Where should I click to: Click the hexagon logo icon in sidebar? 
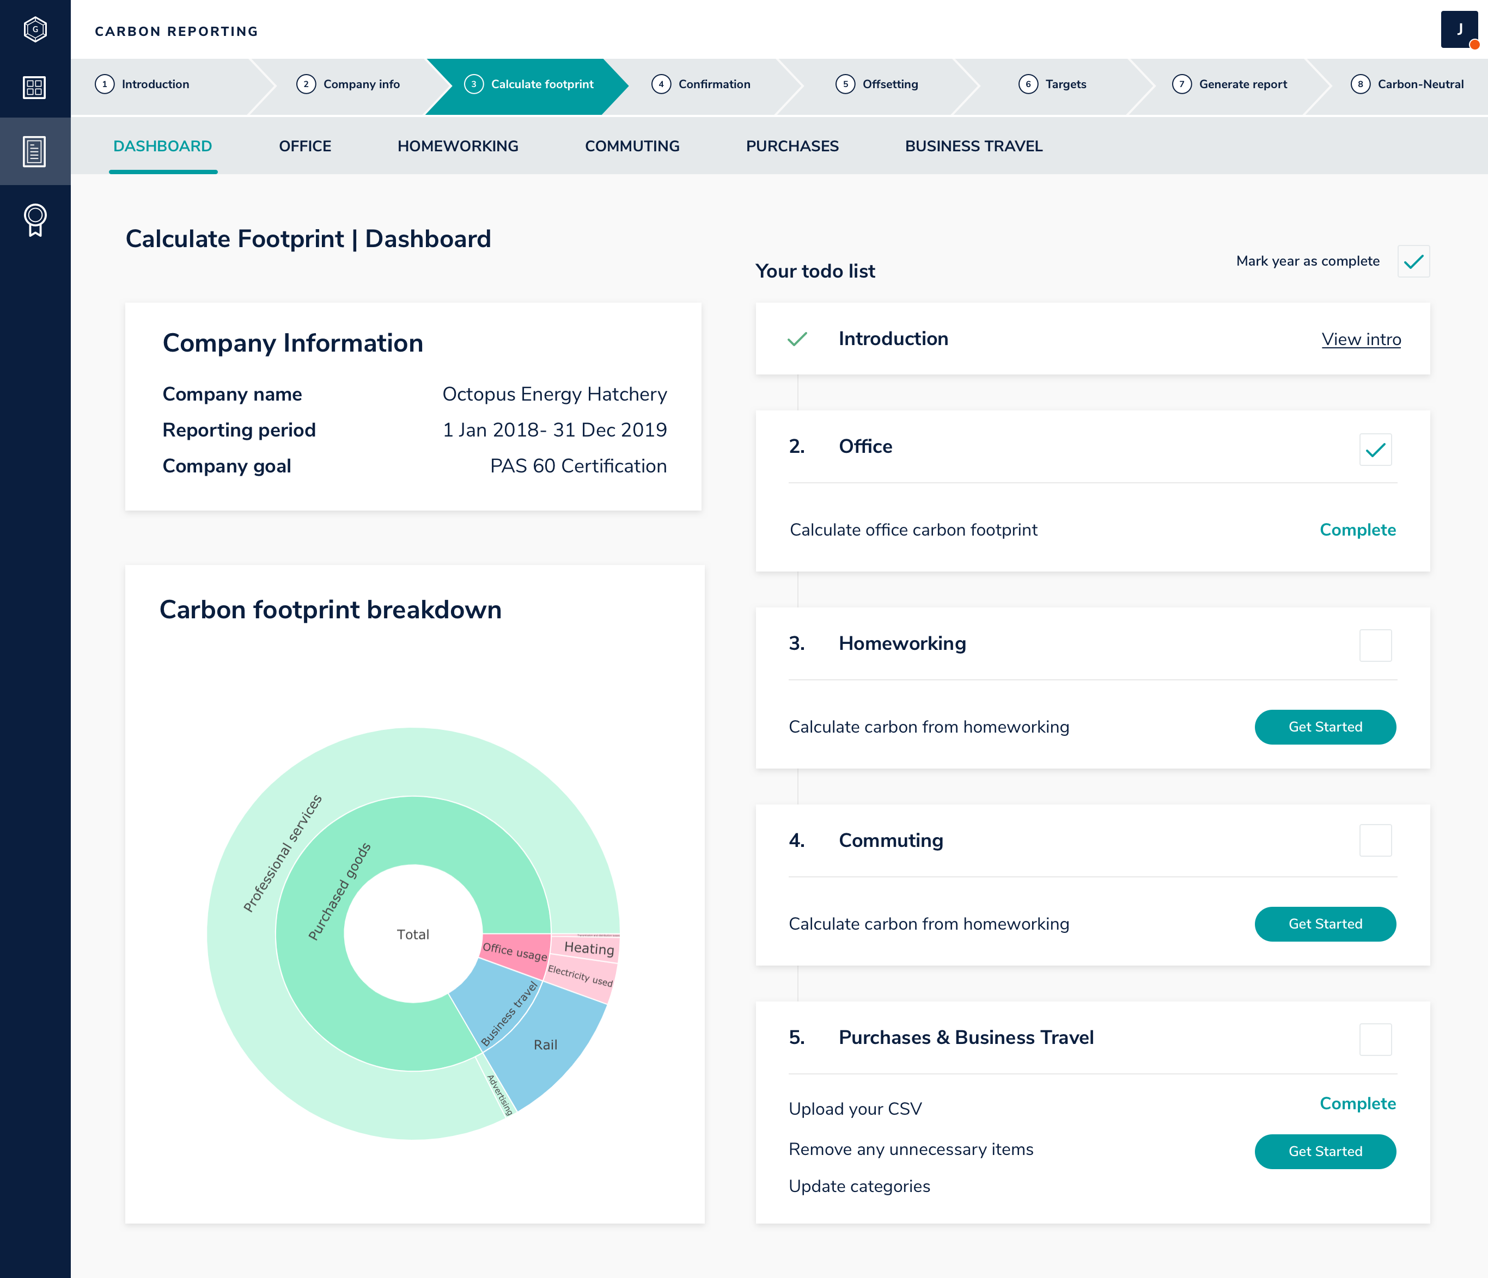click(x=35, y=29)
